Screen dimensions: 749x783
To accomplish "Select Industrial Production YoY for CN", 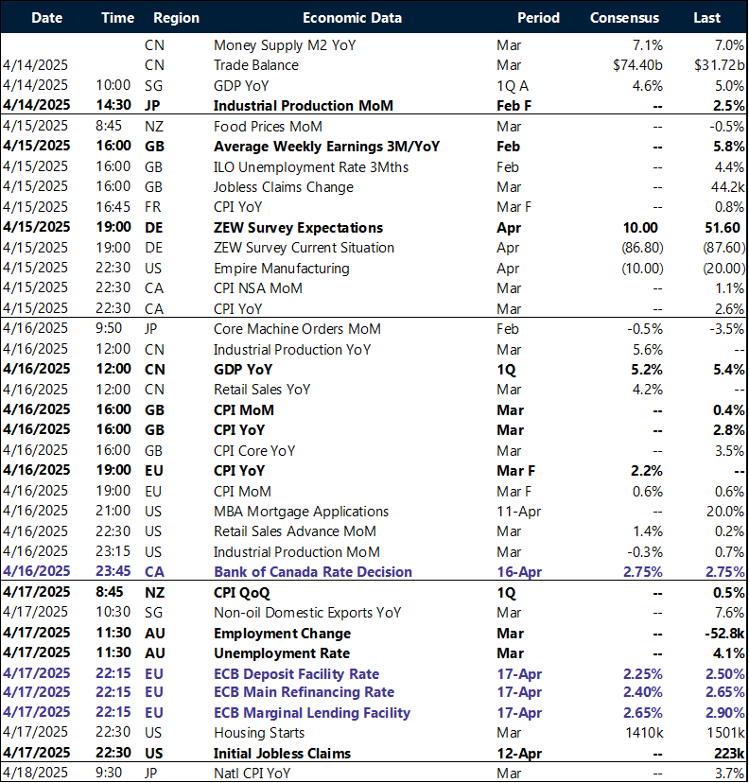I will coord(292,350).
